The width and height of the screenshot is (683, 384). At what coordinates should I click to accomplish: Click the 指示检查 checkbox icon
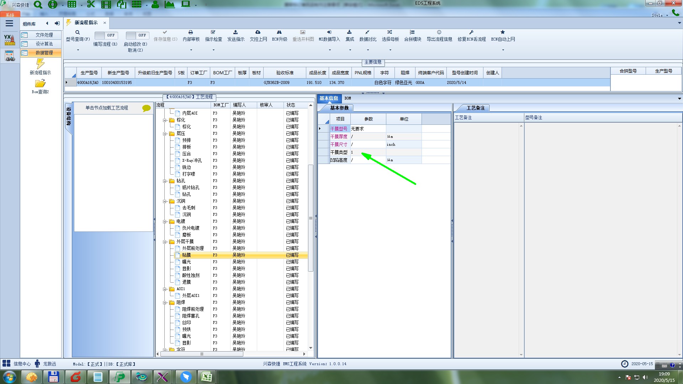(213, 32)
